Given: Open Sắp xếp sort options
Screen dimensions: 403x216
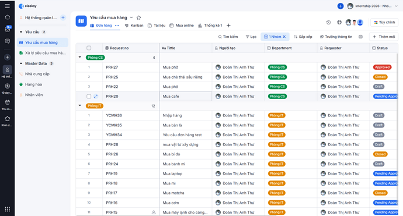Looking at the screenshot, I should [x=303, y=37].
